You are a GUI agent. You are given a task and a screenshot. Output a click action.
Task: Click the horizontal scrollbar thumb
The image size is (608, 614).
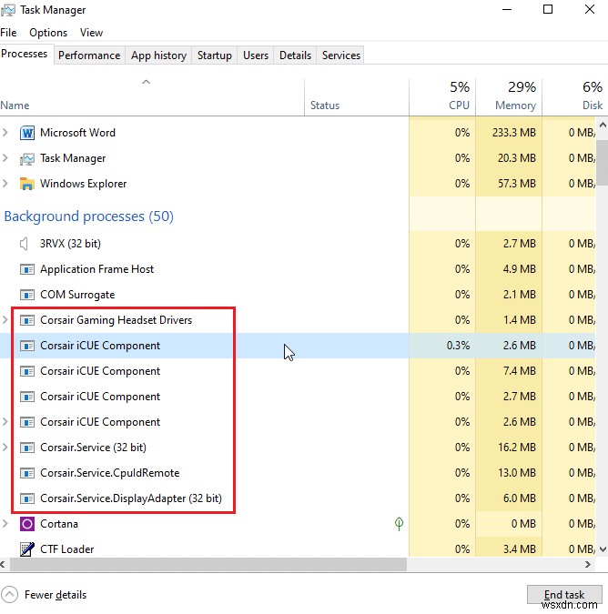208,564
